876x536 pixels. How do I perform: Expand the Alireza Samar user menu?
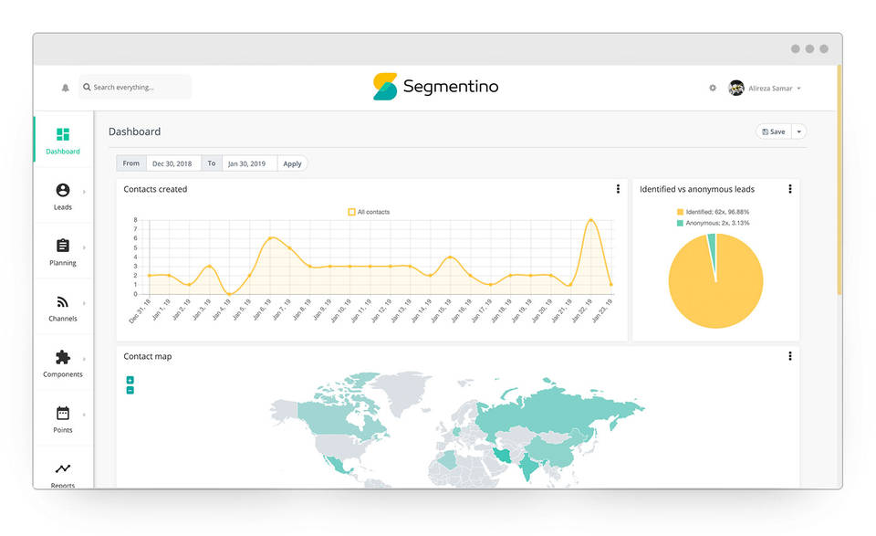point(766,89)
